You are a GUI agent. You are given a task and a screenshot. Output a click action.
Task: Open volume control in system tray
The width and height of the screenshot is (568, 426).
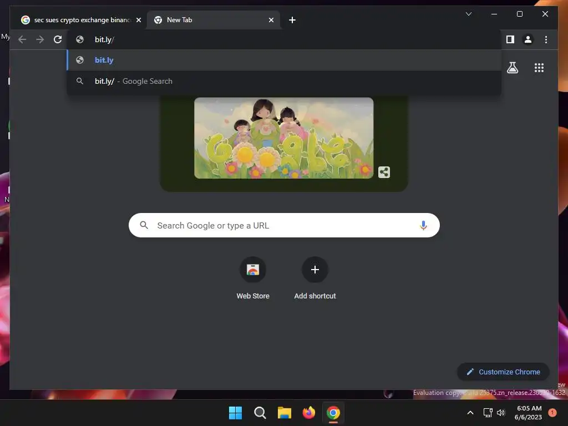click(x=501, y=413)
